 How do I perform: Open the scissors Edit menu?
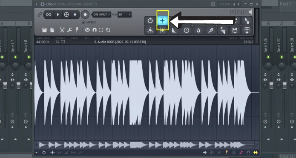(x=62, y=30)
